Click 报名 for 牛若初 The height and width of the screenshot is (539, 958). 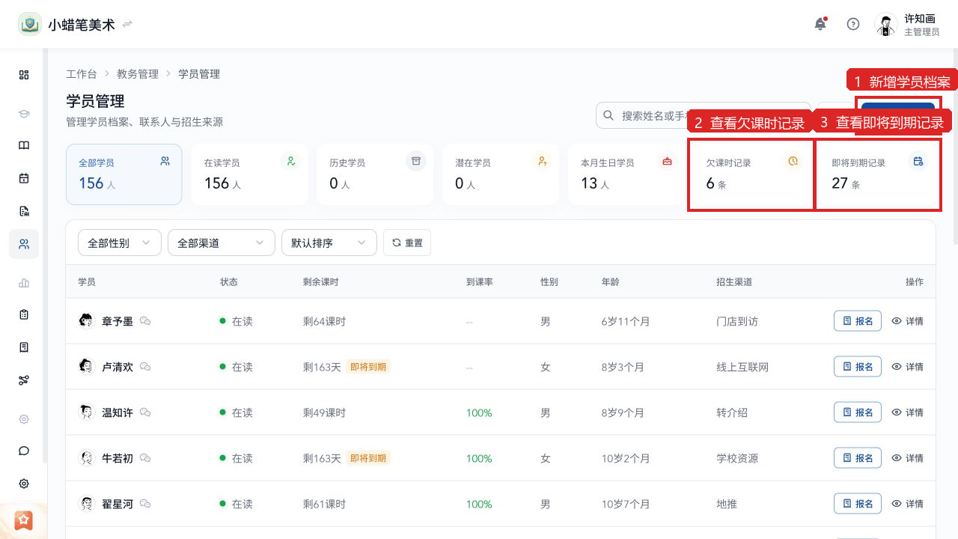pyautogui.click(x=858, y=458)
